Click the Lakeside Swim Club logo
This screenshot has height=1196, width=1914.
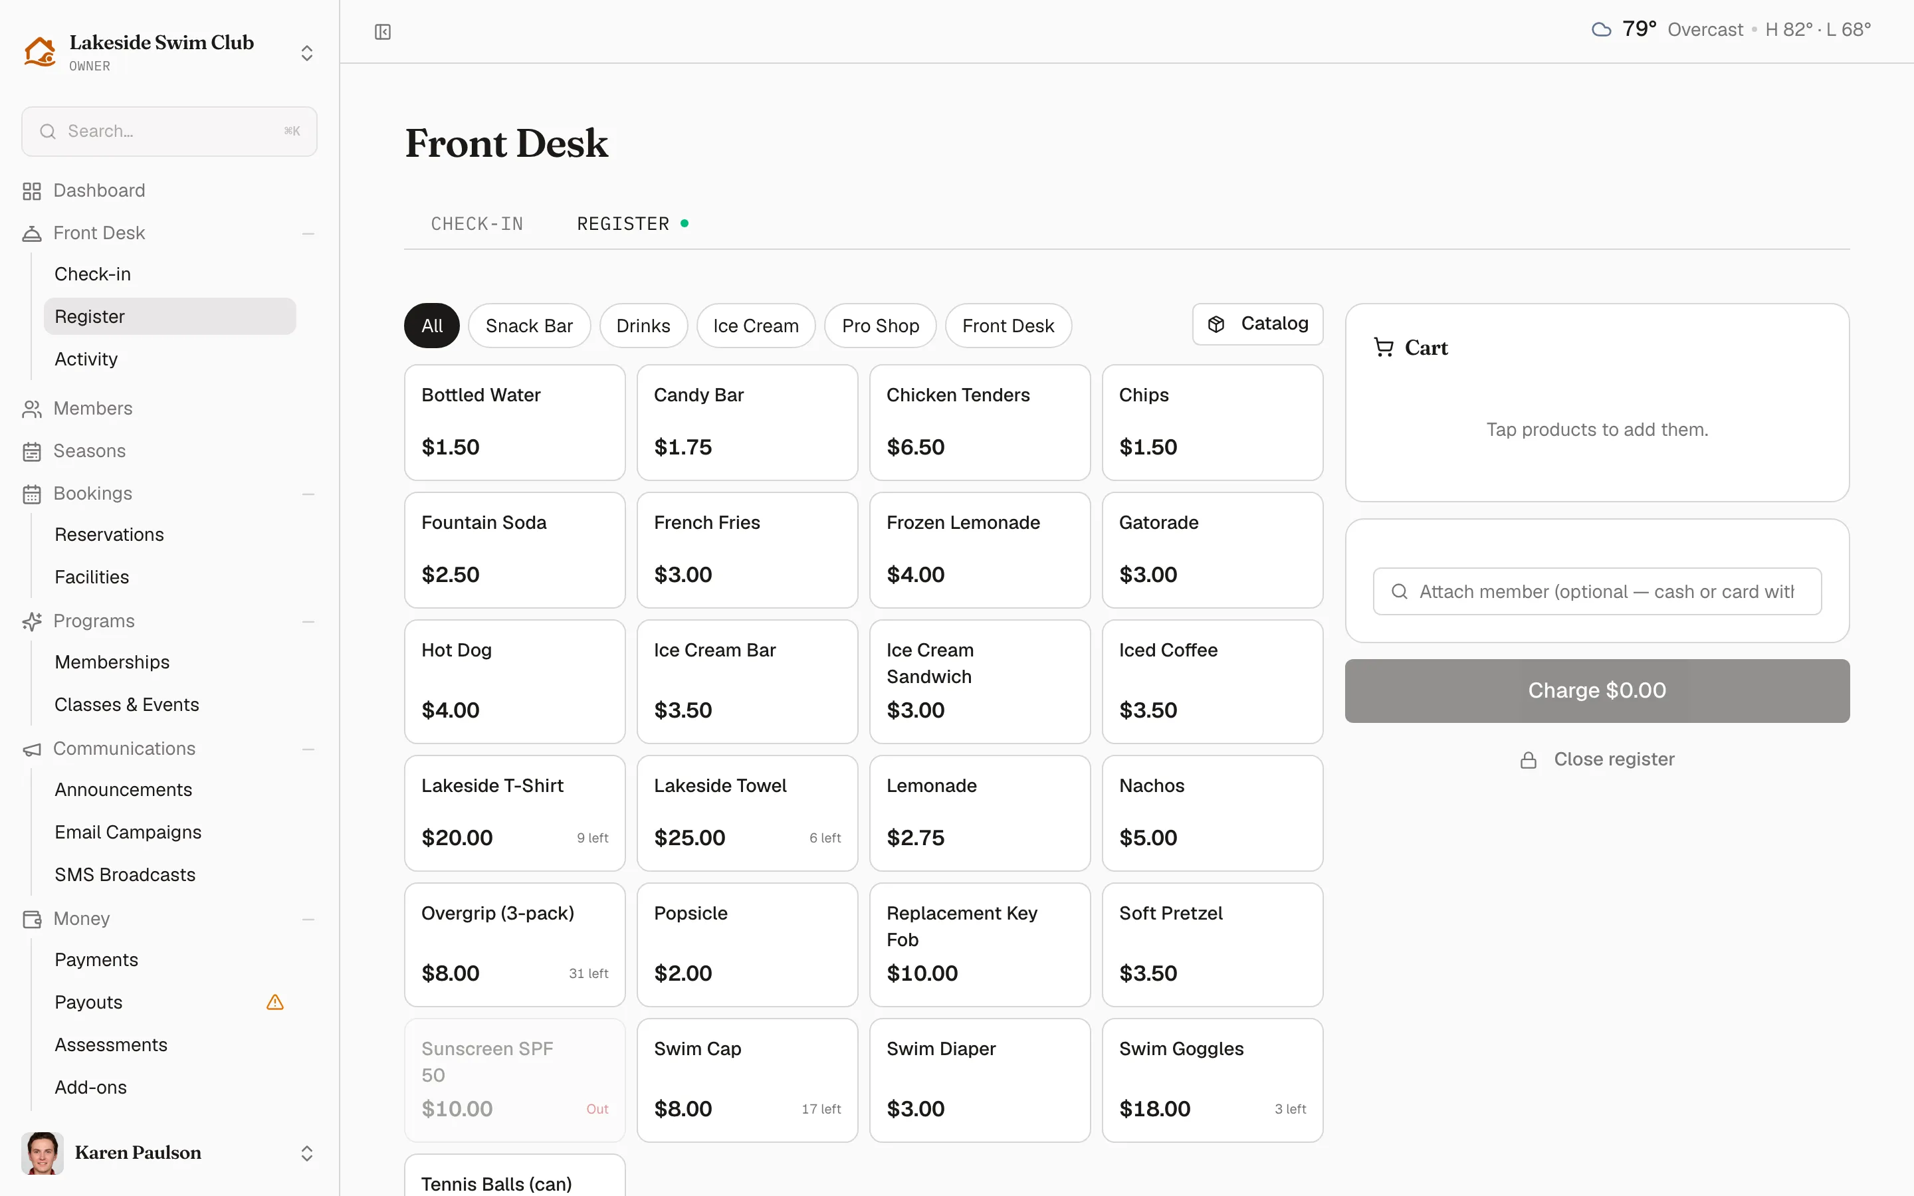coord(40,52)
